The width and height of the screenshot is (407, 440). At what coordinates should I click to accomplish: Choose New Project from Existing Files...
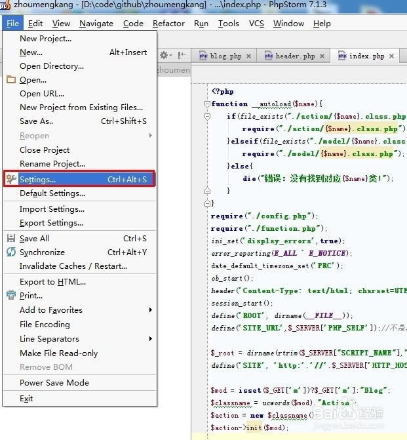click(79, 107)
